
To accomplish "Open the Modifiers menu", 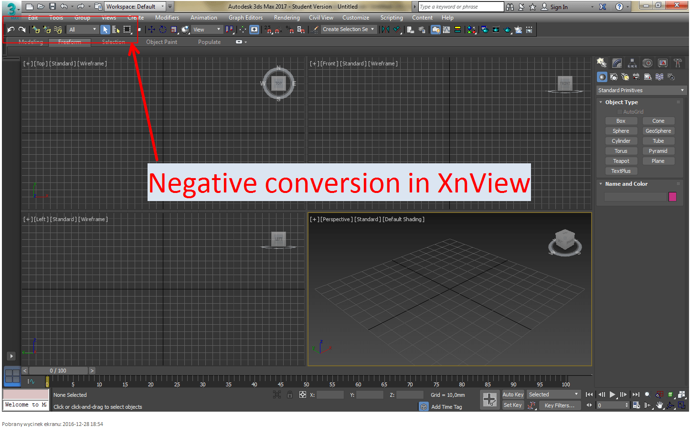I will click(x=167, y=18).
